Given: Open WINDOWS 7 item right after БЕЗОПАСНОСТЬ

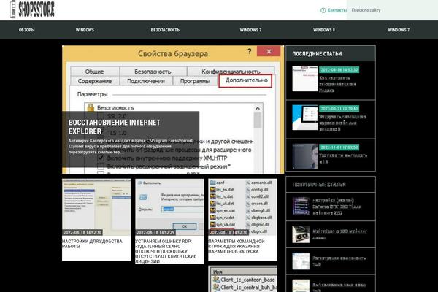Looking at the screenshot, I should coord(250,30).
